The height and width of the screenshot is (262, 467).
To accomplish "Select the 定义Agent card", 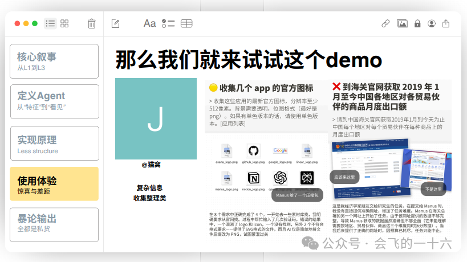I will [54, 101].
